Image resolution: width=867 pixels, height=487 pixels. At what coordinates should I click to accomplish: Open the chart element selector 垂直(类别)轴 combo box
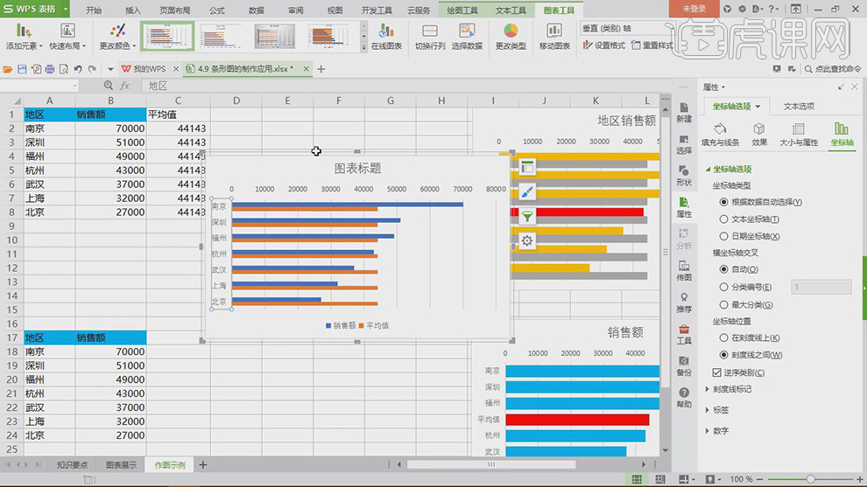click(628, 28)
